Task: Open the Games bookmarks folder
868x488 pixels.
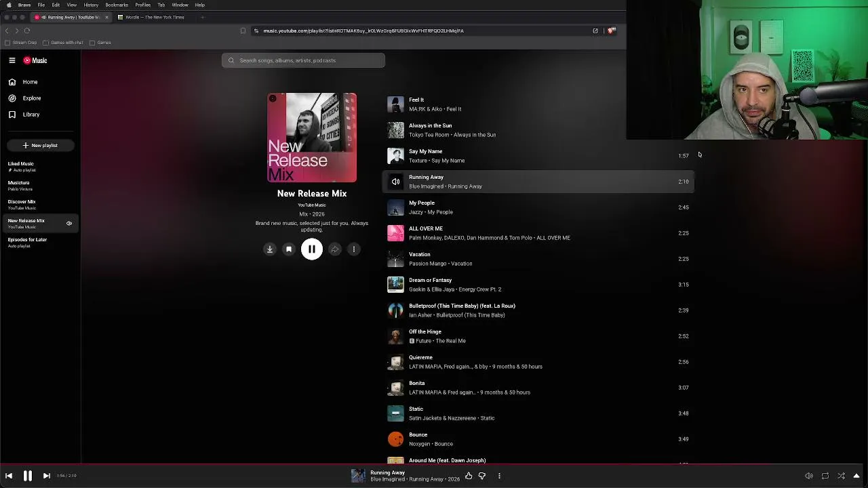Action: (100, 43)
